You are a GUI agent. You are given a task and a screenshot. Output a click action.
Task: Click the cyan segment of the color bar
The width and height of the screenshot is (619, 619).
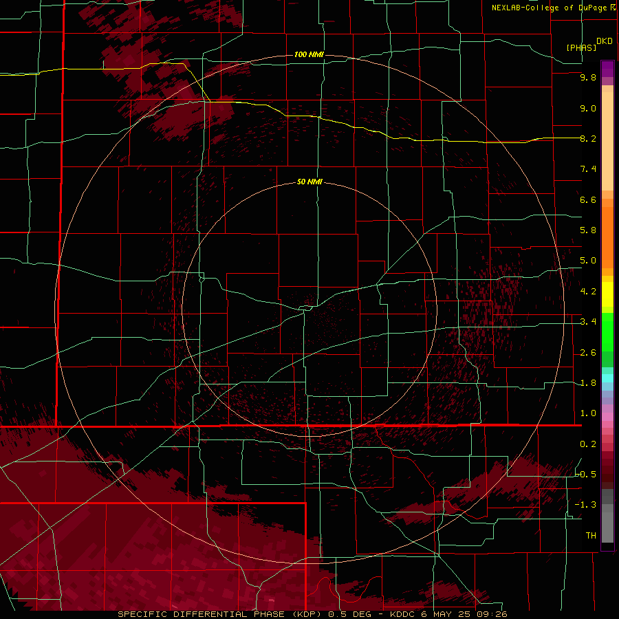pos(607,378)
